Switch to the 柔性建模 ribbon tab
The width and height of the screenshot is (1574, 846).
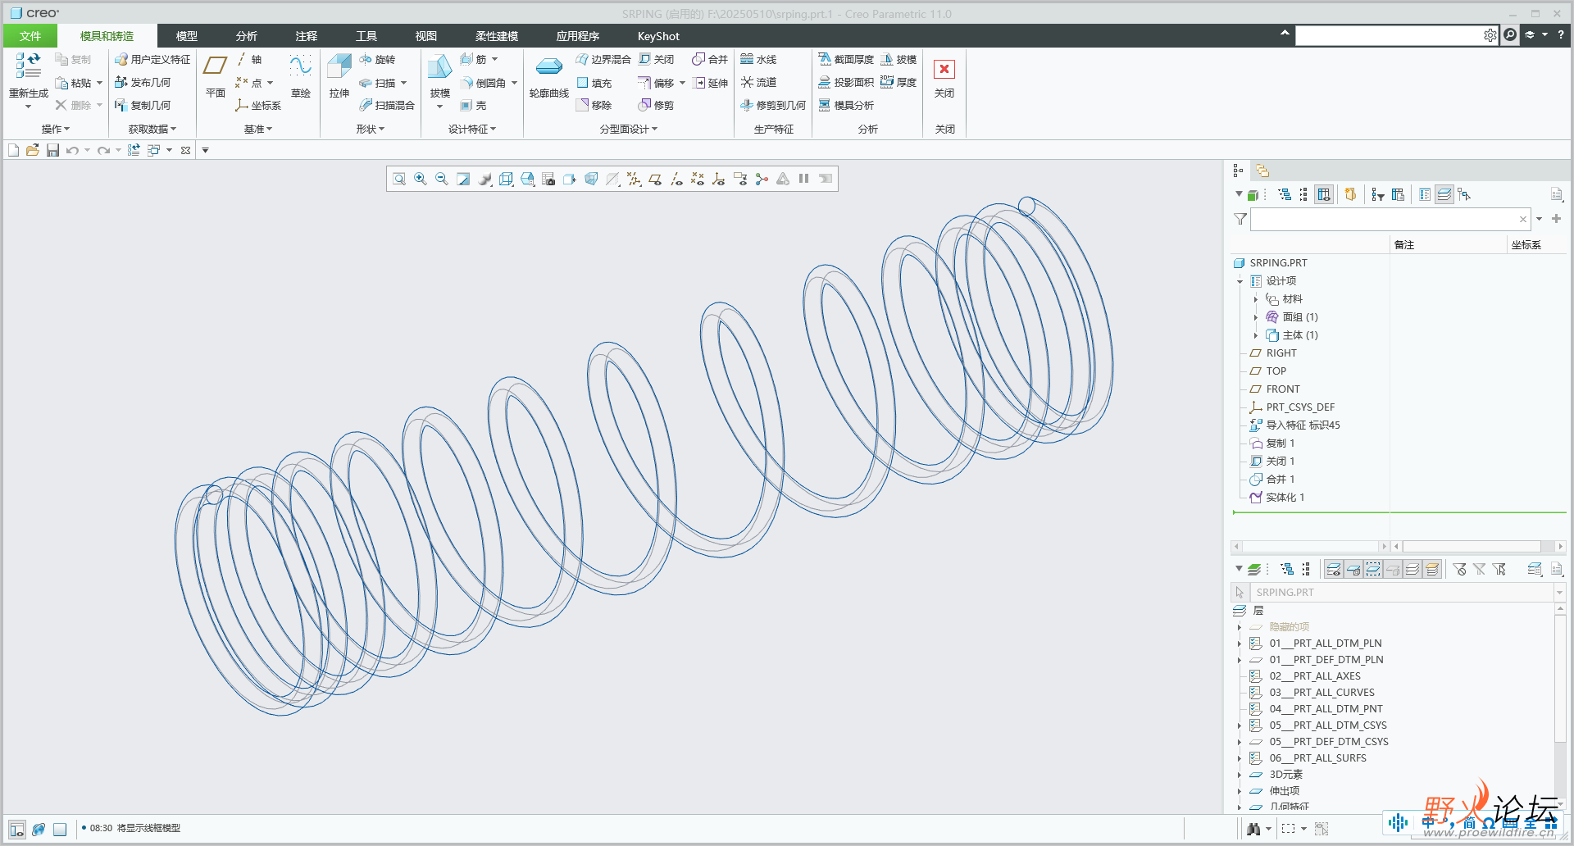click(497, 36)
